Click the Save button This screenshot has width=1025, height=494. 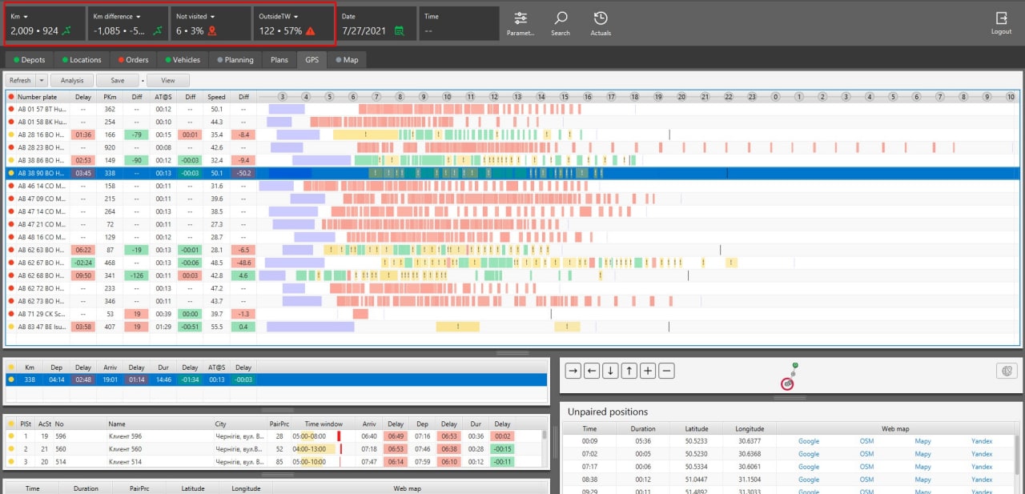pos(118,81)
